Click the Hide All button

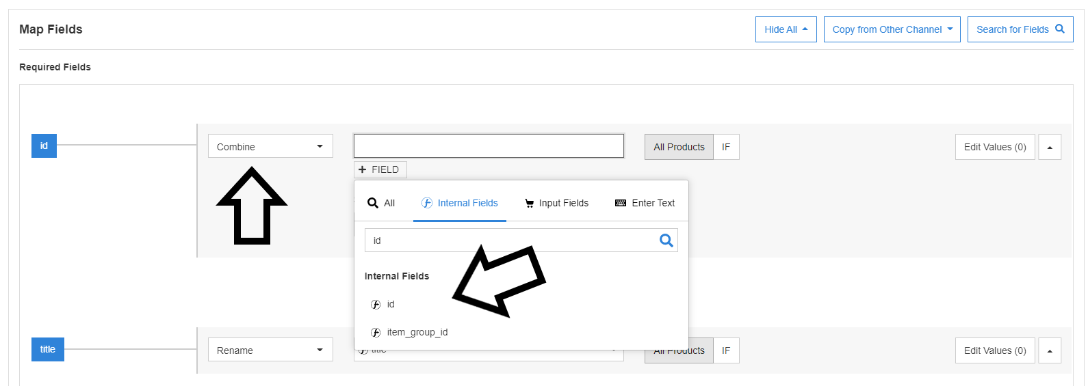[x=786, y=29]
